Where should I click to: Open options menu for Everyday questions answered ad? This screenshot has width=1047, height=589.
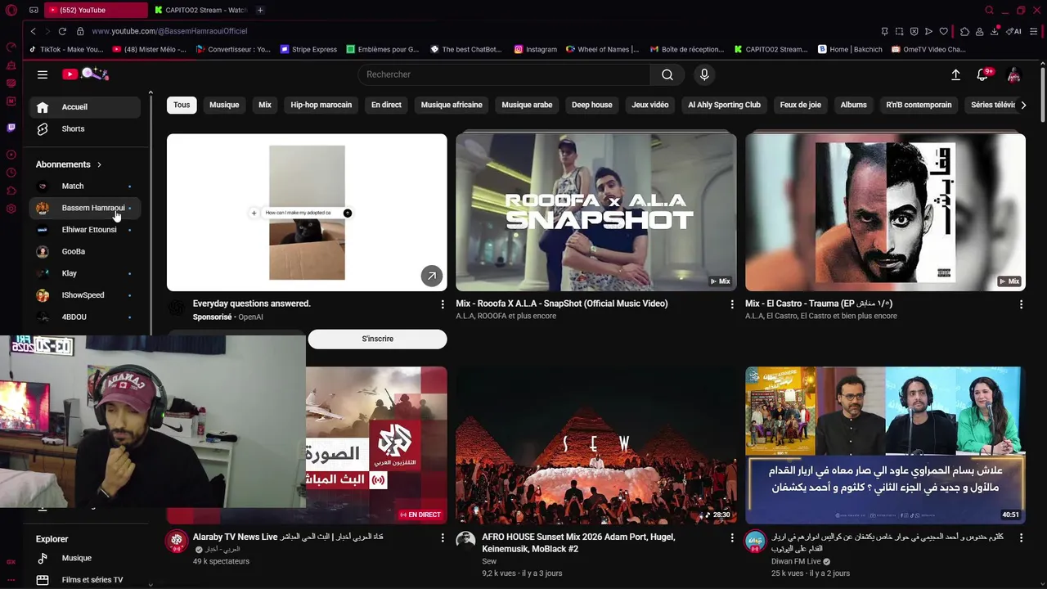coord(443,304)
